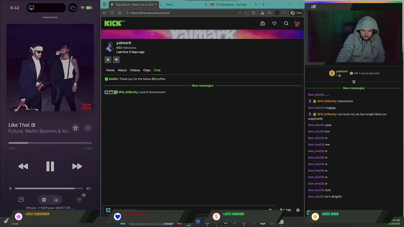Adjust the music volume slider

pyautogui.click(x=49, y=189)
